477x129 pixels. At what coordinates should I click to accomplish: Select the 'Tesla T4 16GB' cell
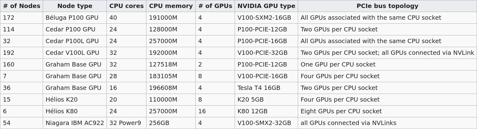coord(267,88)
